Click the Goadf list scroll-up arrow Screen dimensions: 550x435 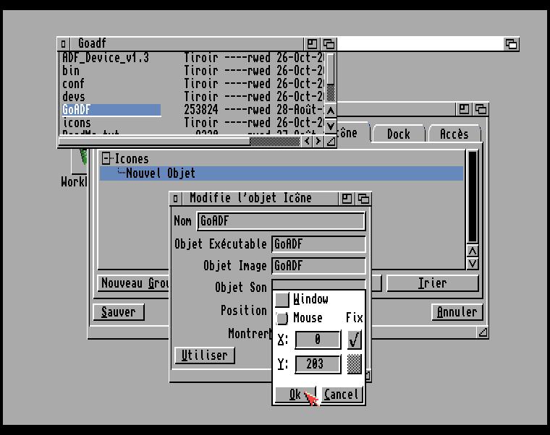[331, 111]
